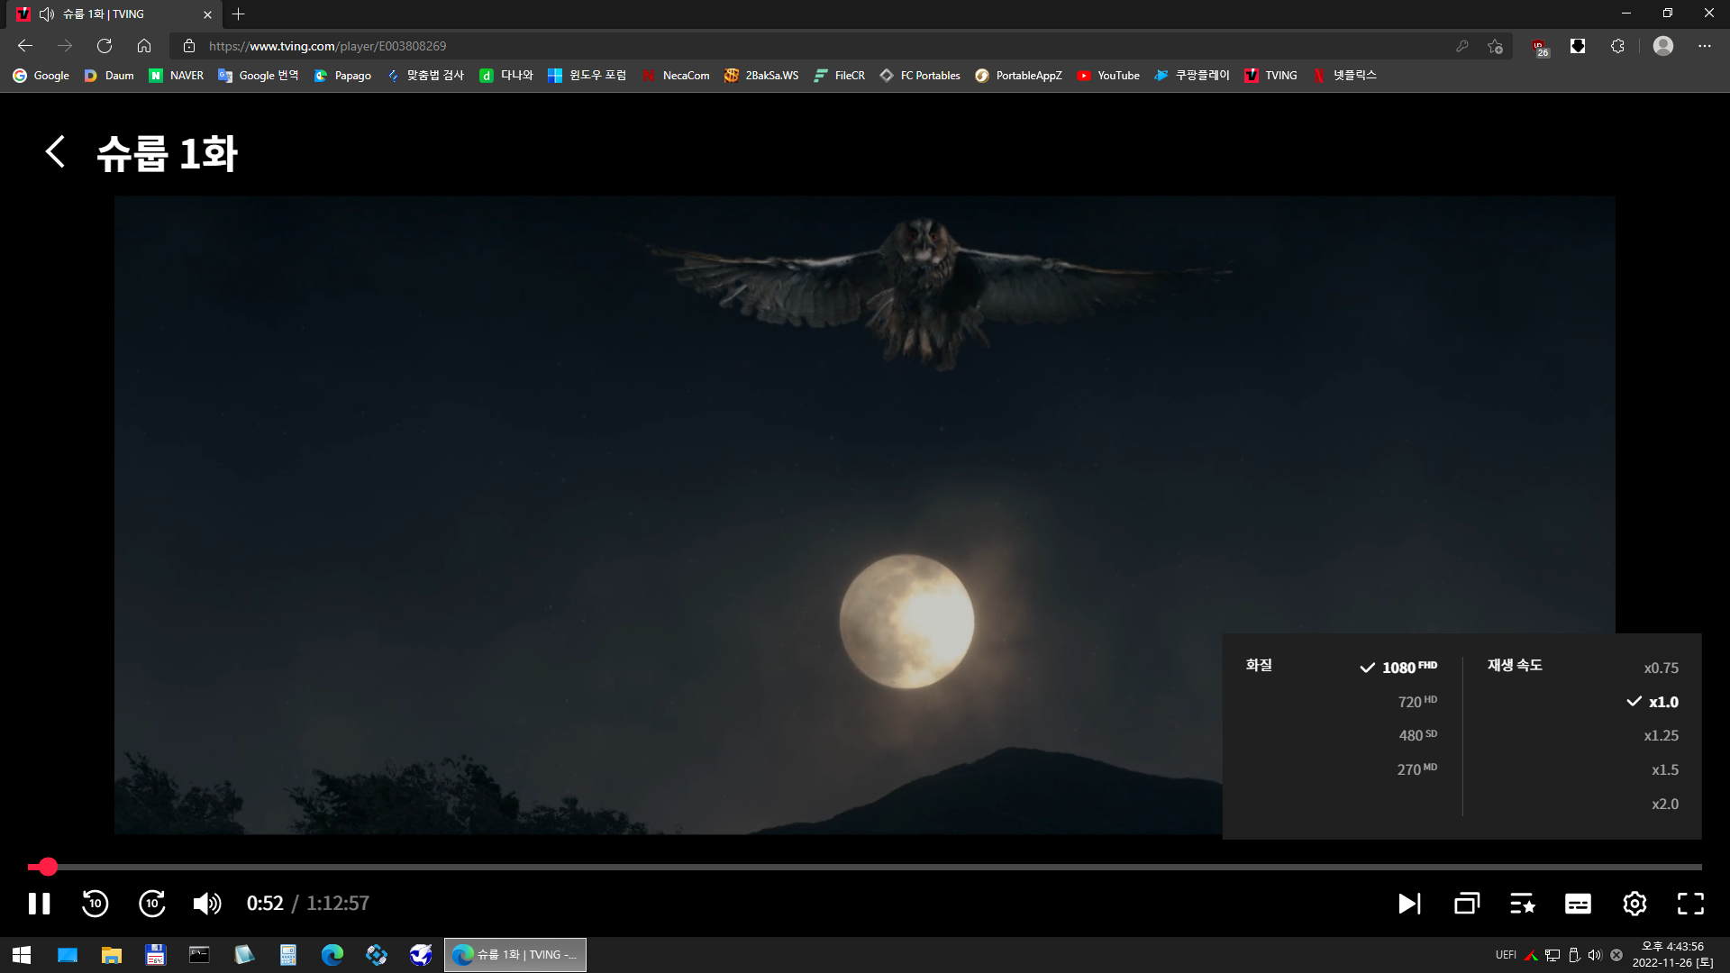Close the 슈룹 1화 TVING tab
The image size is (1730, 973).
tap(207, 14)
